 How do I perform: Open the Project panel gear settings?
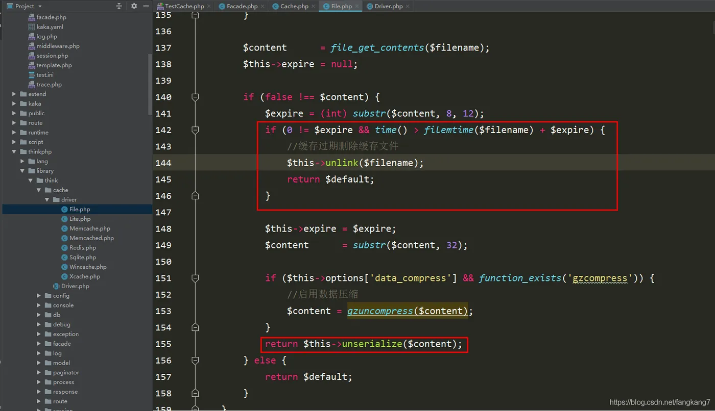pyautogui.click(x=134, y=6)
